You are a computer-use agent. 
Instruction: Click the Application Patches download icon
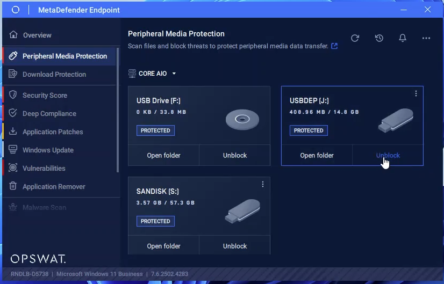pos(13,131)
